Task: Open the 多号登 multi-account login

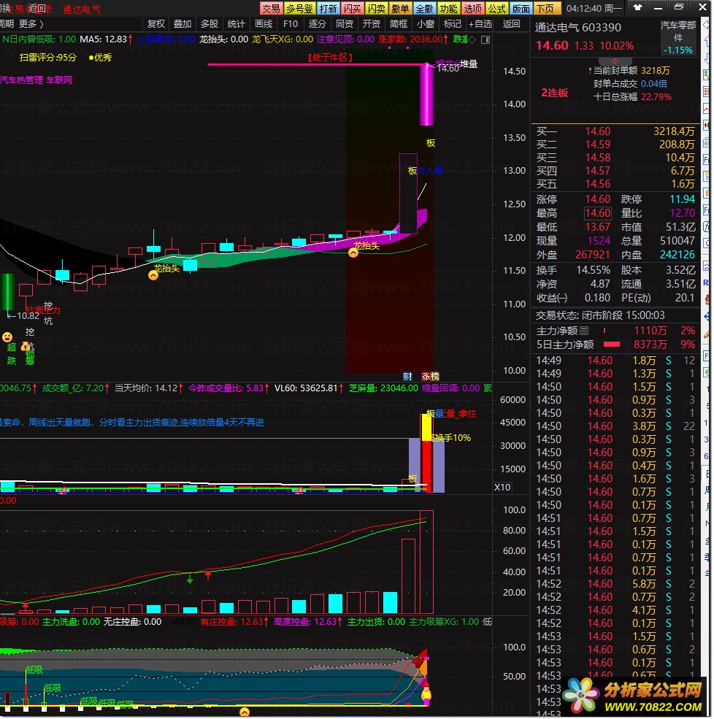Action: (x=299, y=8)
